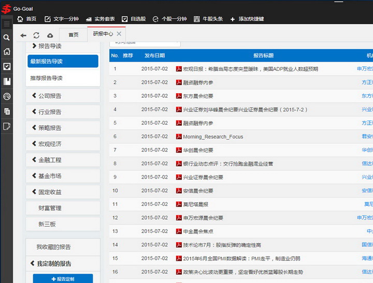Screen dimensions: 373x283
Task: Expand the 金融工程 section
Action: click(63, 160)
